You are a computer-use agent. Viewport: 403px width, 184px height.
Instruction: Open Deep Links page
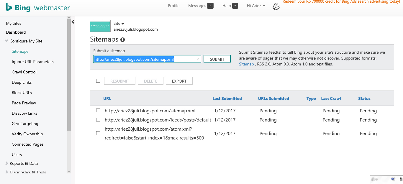point(22,82)
